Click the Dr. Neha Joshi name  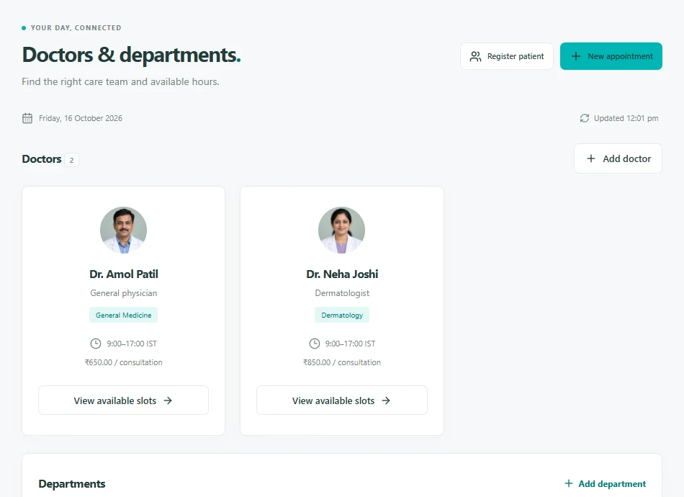click(x=342, y=274)
